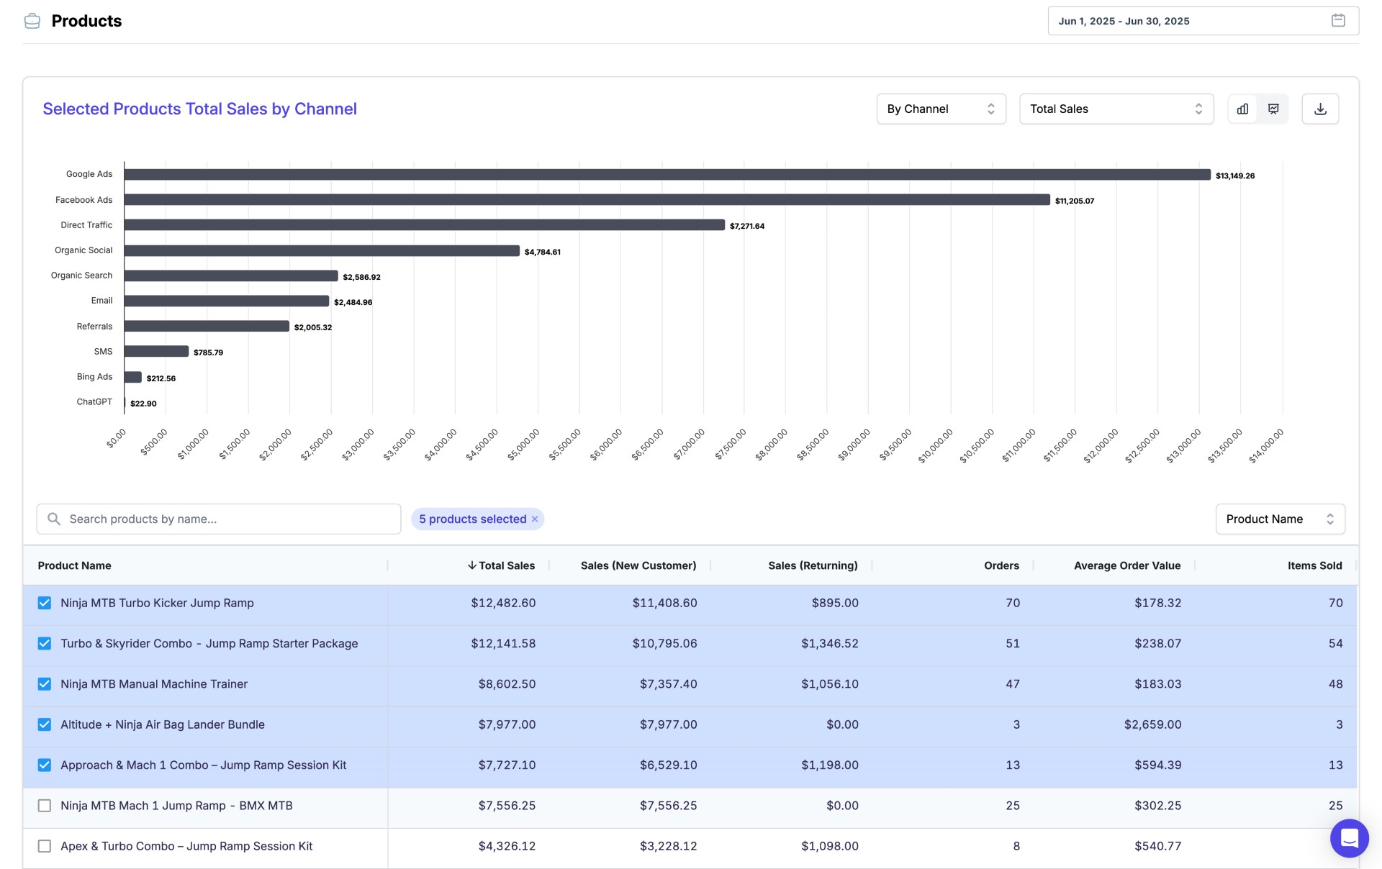Select Ninja MTB Mach 1 Jump Ramp checkbox
Screen dimensions: 1382x869
(x=45, y=806)
